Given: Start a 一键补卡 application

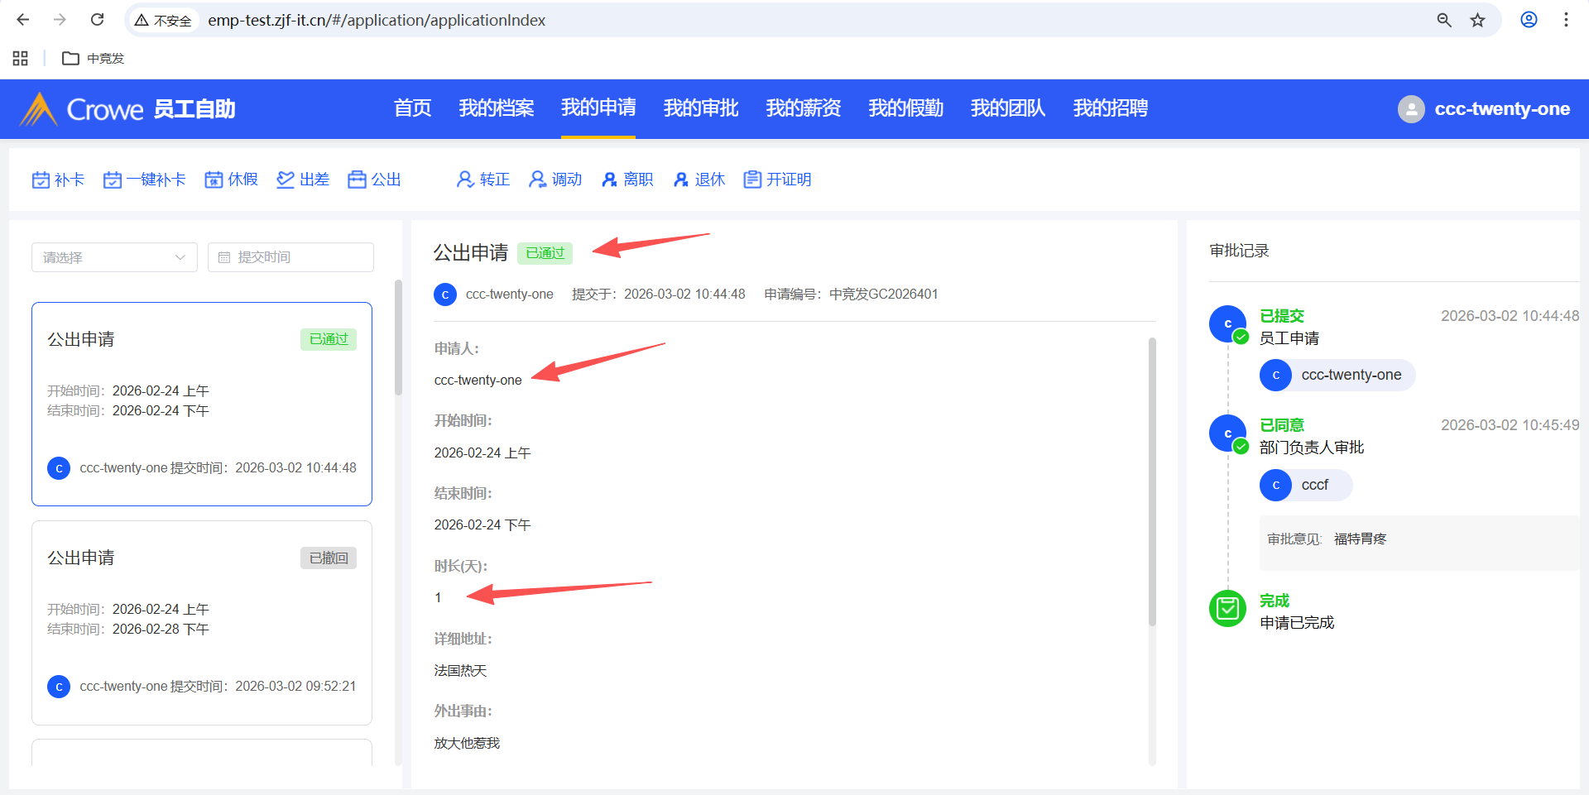Looking at the screenshot, I should [145, 180].
